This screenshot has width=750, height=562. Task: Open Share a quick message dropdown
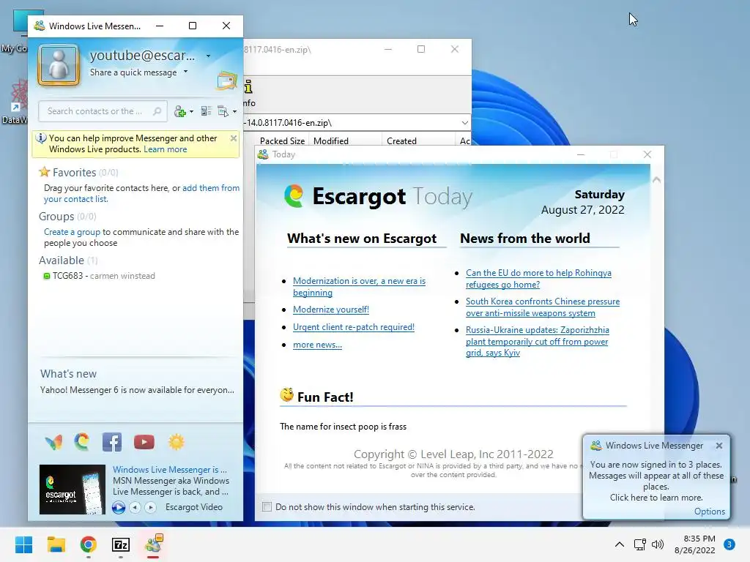pos(185,72)
